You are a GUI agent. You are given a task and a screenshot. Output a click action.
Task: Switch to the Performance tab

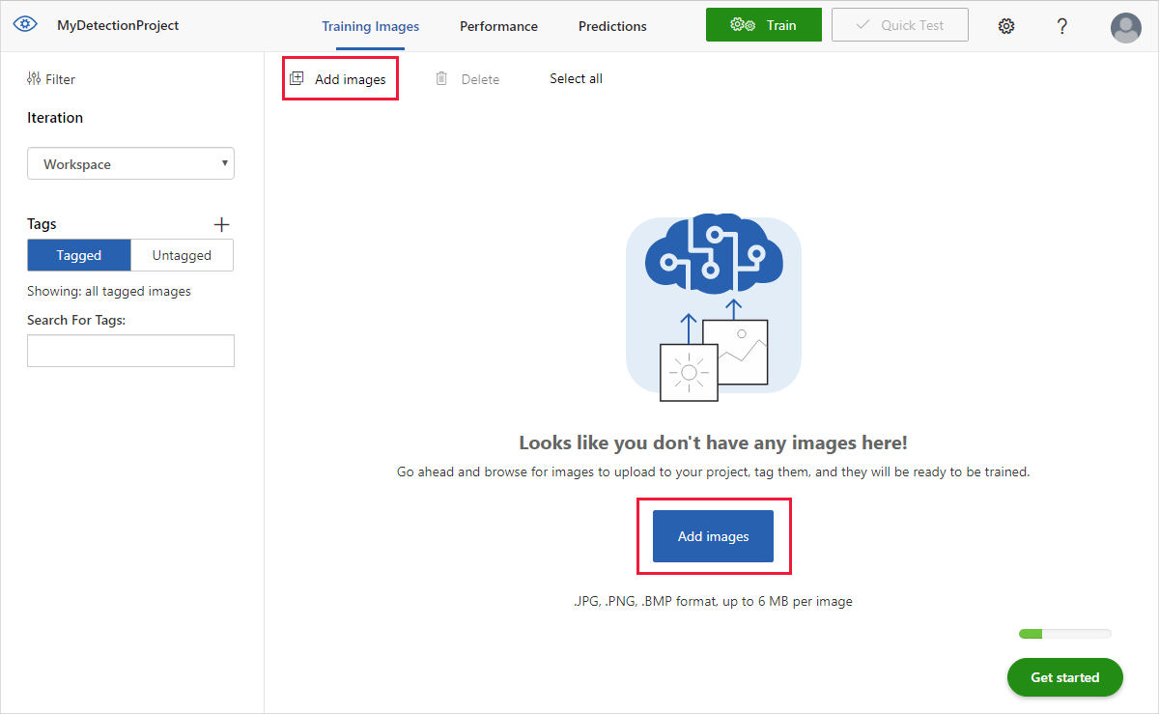498,26
